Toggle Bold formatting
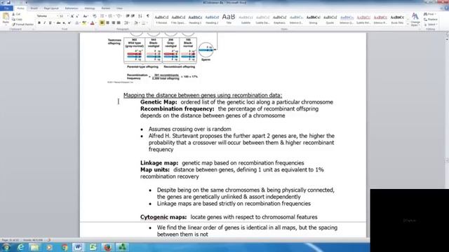 click(x=39, y=23)
